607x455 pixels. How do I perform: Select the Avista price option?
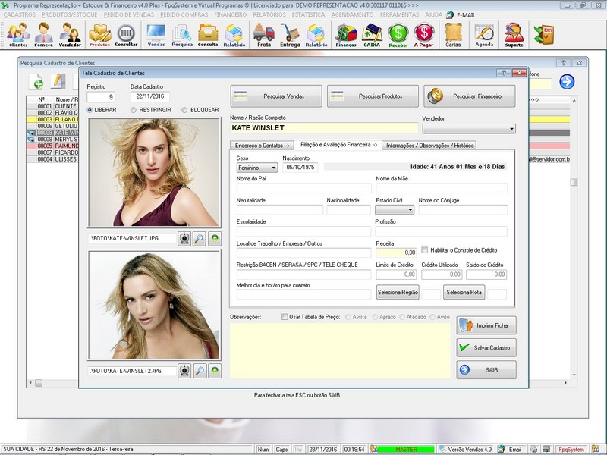(x=348, y=317)
